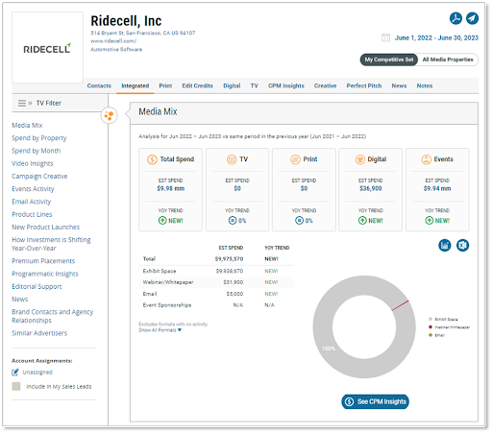
Task: Go to Spend by Property
Action: [x=39, y=138]
